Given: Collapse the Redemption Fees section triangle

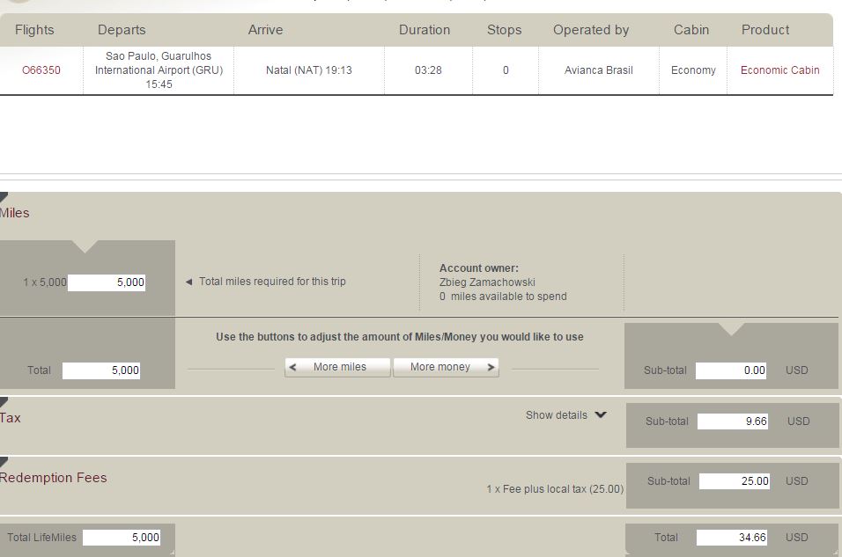Looking at the screenshot, I should coord(4,462).
